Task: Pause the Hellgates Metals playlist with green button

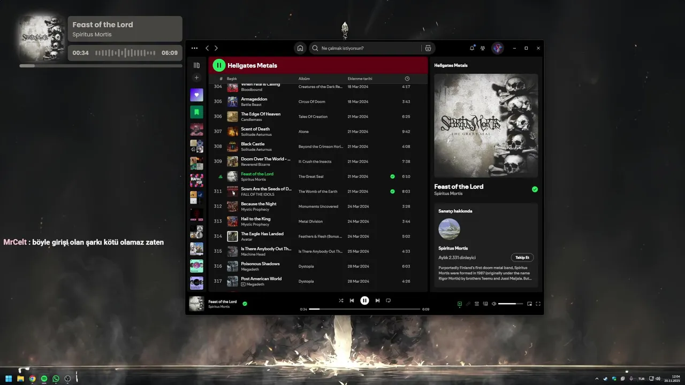Action: point(219,65)
